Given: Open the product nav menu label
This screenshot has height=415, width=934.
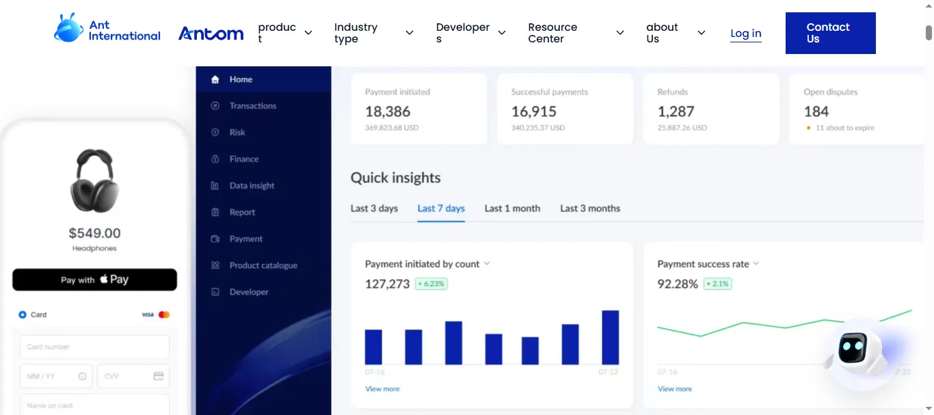Looking at the screenshot, I should (277, 33).
